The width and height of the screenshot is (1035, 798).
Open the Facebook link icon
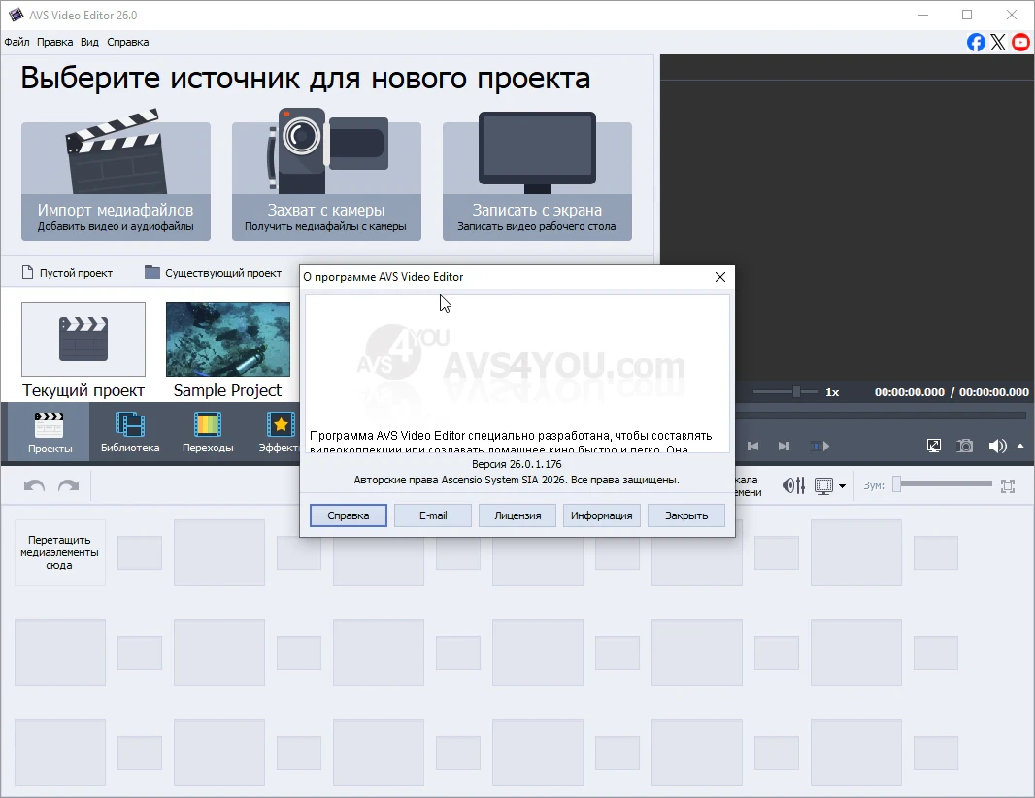click(976, 43)
